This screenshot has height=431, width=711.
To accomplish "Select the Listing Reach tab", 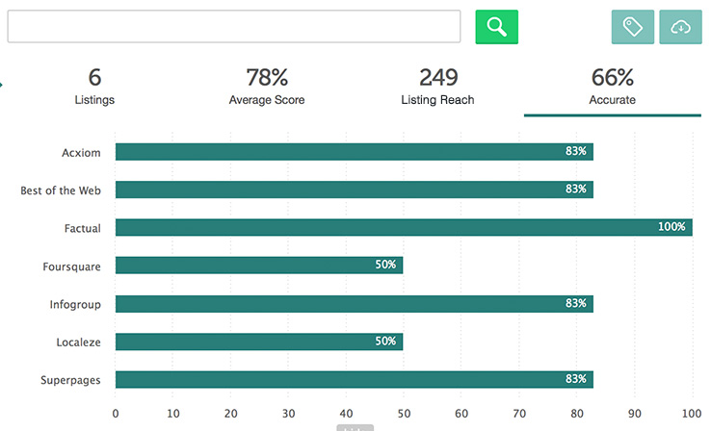I will click(437, 87).
